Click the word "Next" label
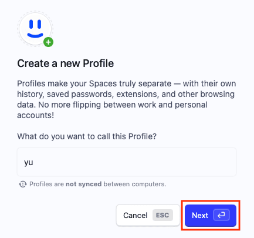The height and width of the screenshot is (238, 254). point(200,216)
